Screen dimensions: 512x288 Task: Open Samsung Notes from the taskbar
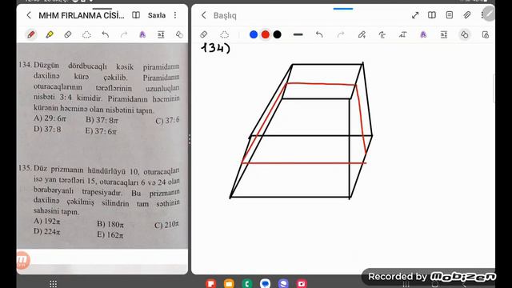(211, 283)
